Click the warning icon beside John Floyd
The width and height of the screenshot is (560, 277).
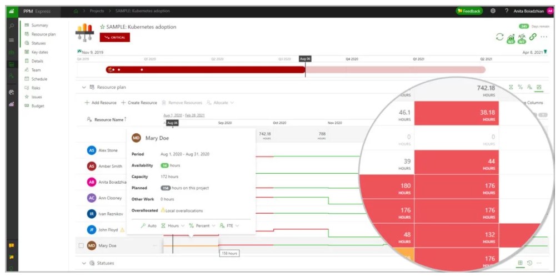point(122,230)
